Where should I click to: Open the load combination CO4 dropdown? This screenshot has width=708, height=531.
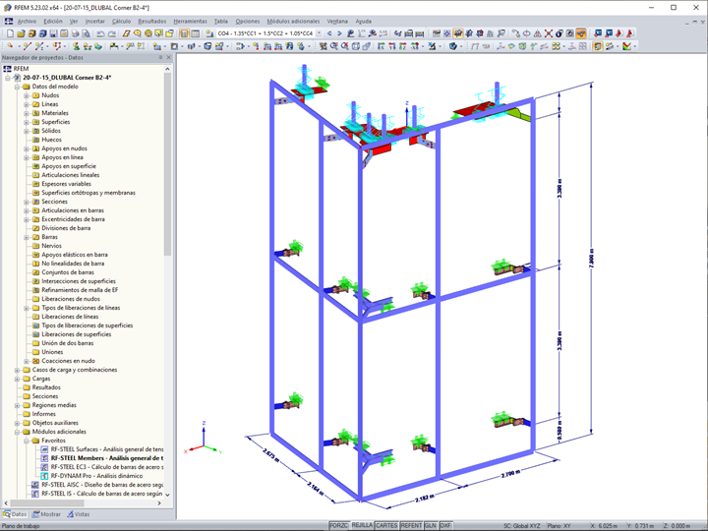(320, 33)
